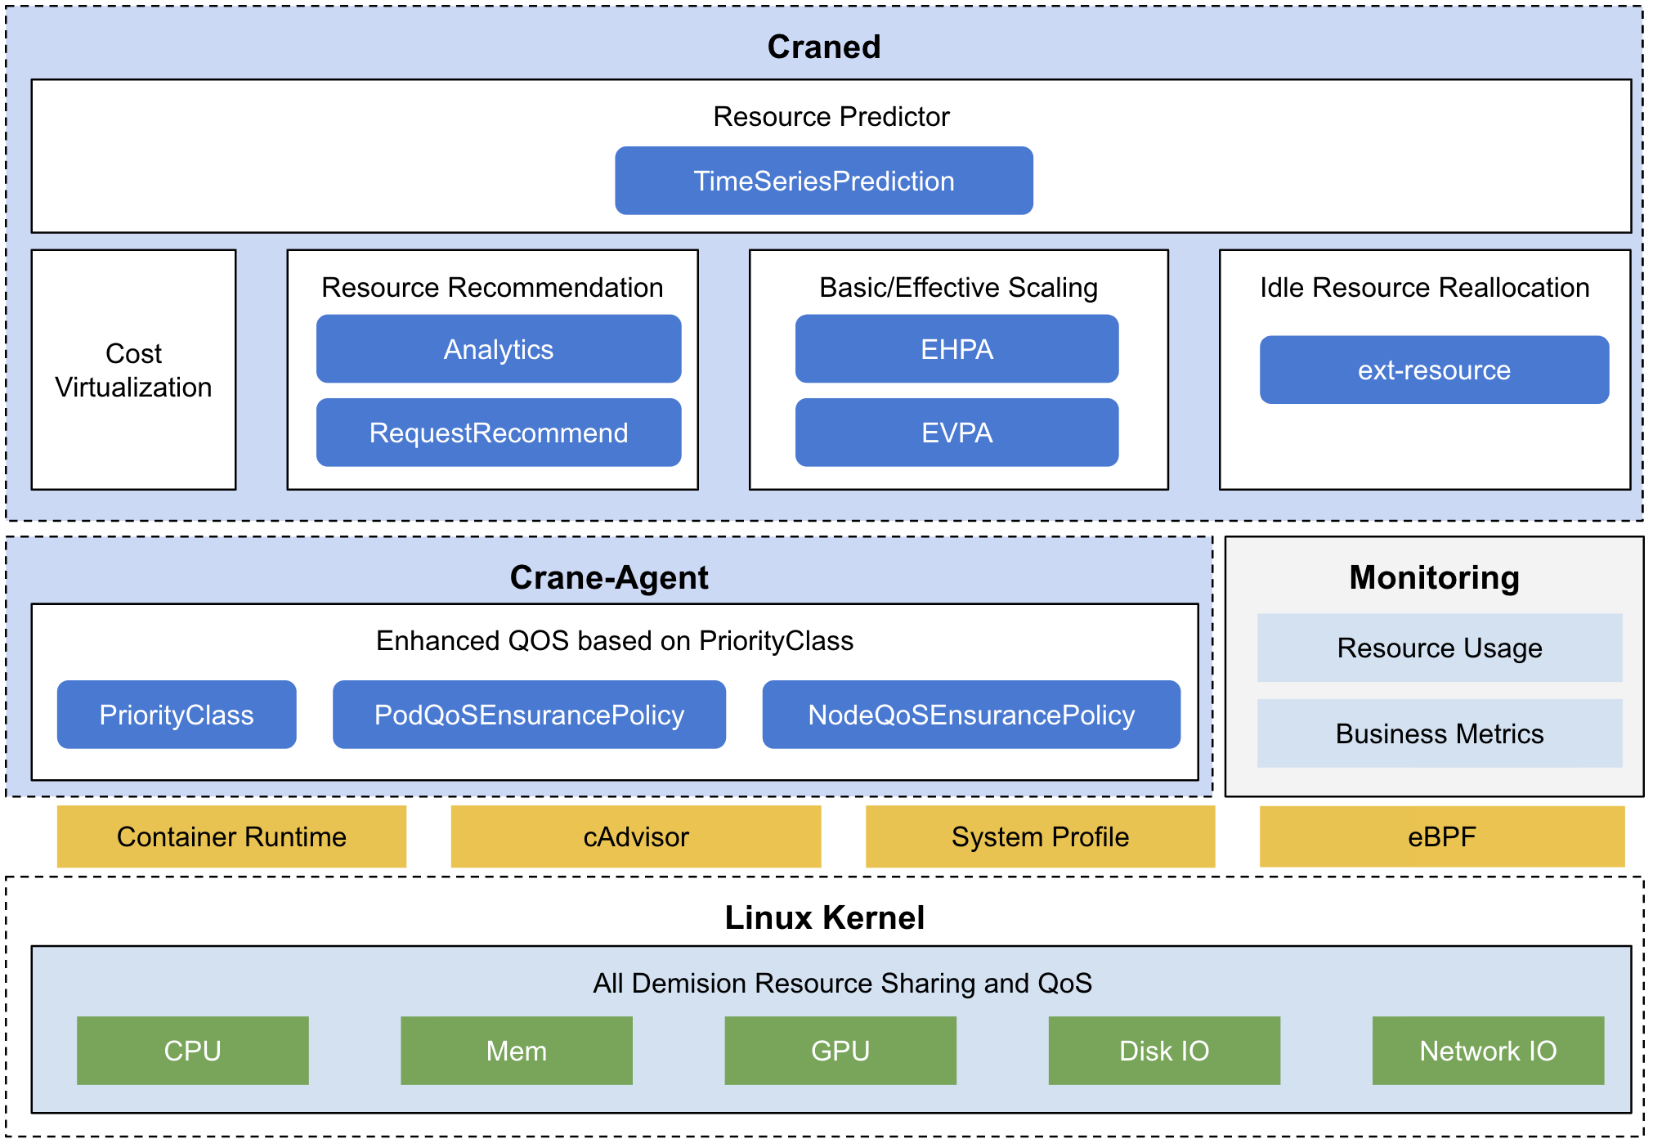Select the EHPA scaling block
1653x1148 pixels.
956,349
